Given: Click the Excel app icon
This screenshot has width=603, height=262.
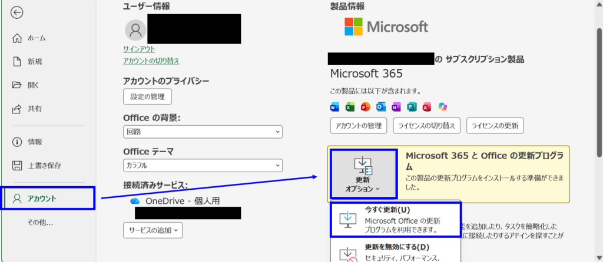Looking at the screenshot, I should [350, 108].
